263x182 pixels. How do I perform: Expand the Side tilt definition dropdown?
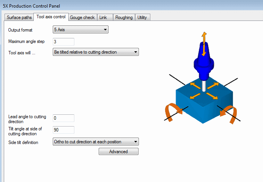(x=96, y=142)
